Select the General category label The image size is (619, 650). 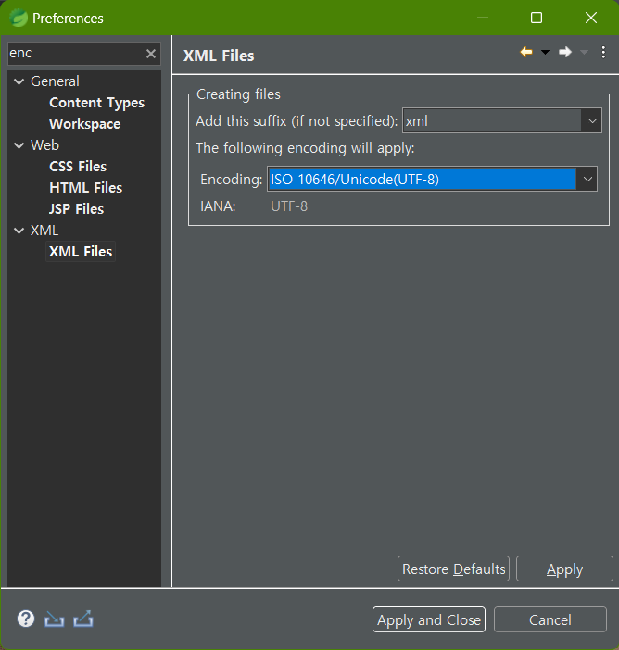[x=55, y=81]
